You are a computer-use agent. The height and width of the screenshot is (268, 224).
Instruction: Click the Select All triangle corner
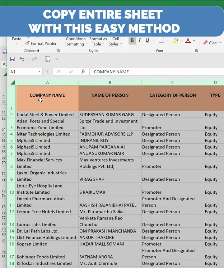coord(12,83)
